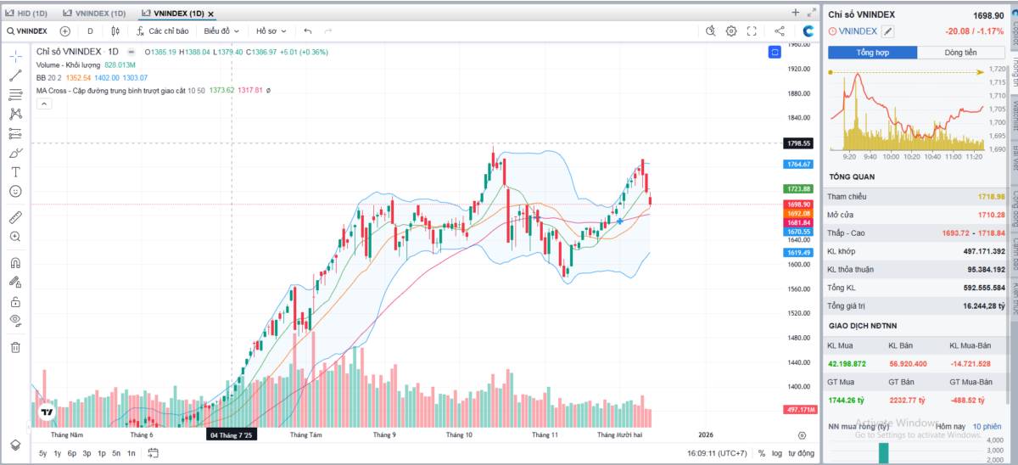Enter fullscreen mode for the chart

click(752, 31)
